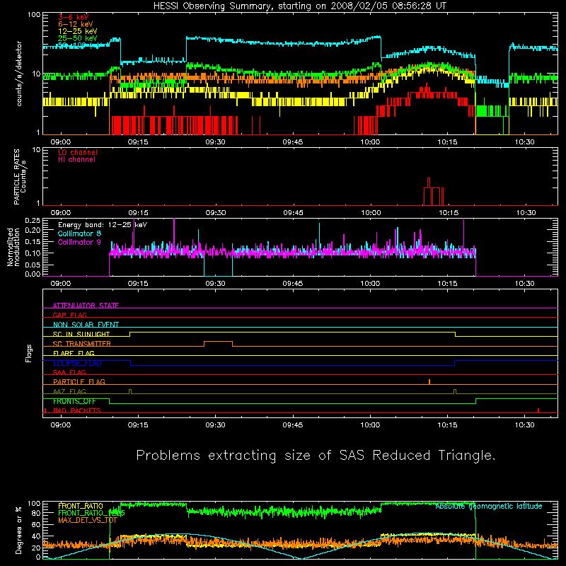Select the Collimator 8 legend entry
This screenshot has height=566, width=566.
point(79,233)
